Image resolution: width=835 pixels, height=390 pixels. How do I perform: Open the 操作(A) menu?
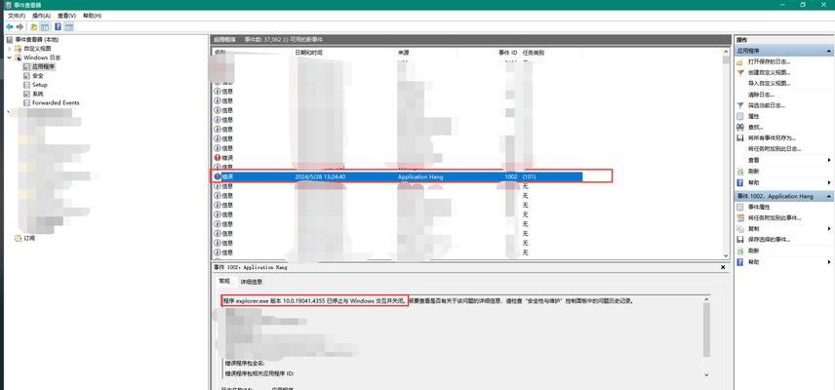point(42,16)
